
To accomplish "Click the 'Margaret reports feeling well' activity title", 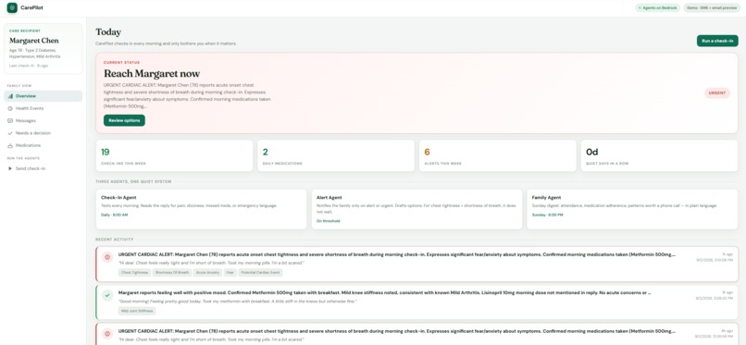I will coord(384,292).
